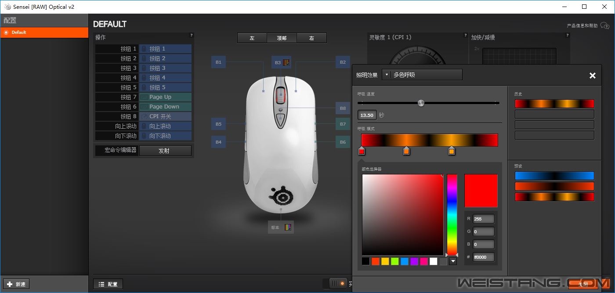Click the breathing pattern gradient bar
615x293 pixels.
pos(430,140)
